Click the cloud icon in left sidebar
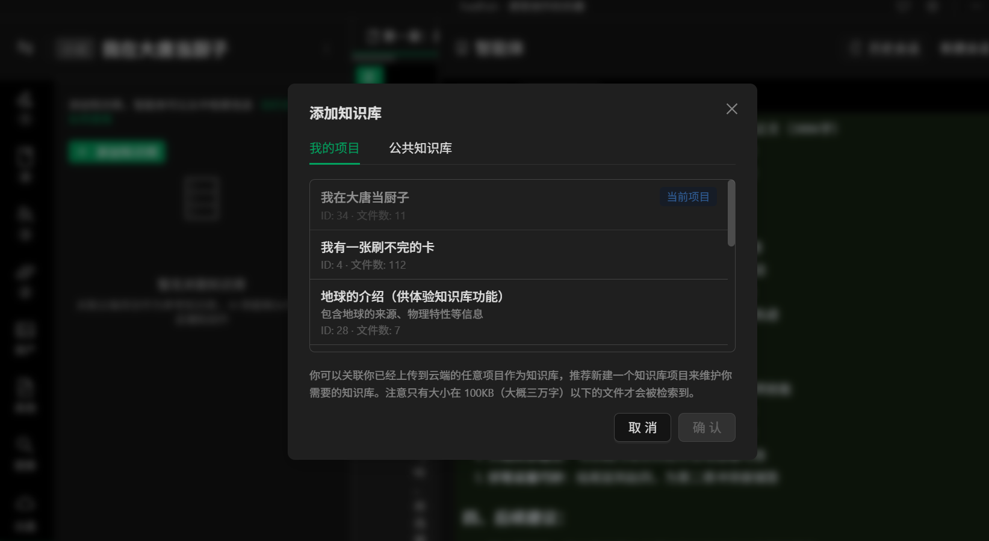 (25, 503)
